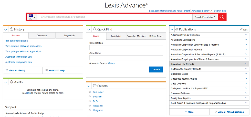The image size is (251, 117).
Task: Switch to Secondary Materials tab
Action: click(136, 36)
